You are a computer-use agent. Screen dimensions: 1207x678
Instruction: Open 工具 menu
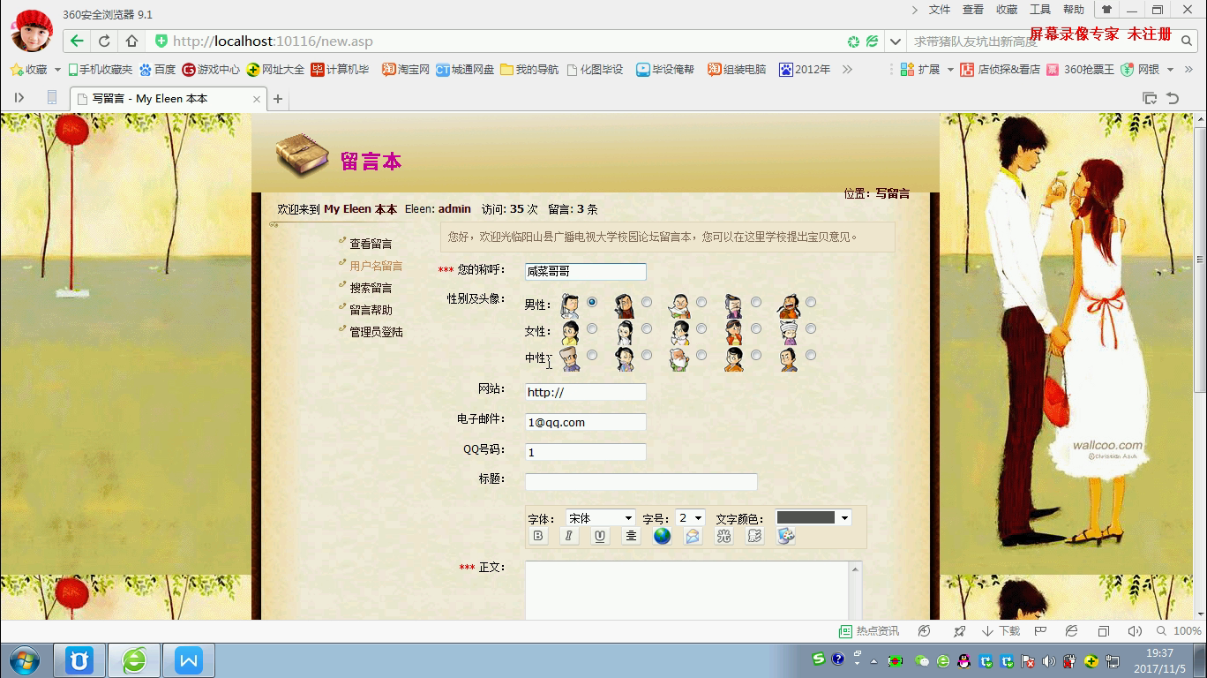click(x=1040, y=10)
